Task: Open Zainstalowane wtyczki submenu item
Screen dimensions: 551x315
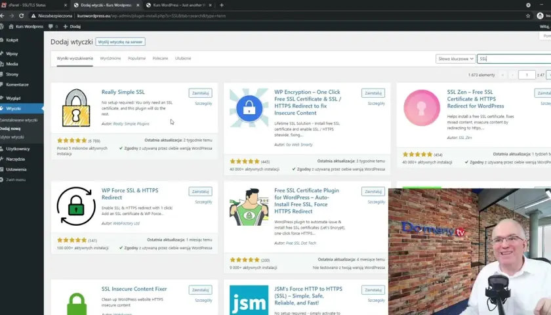Action: 18,120
